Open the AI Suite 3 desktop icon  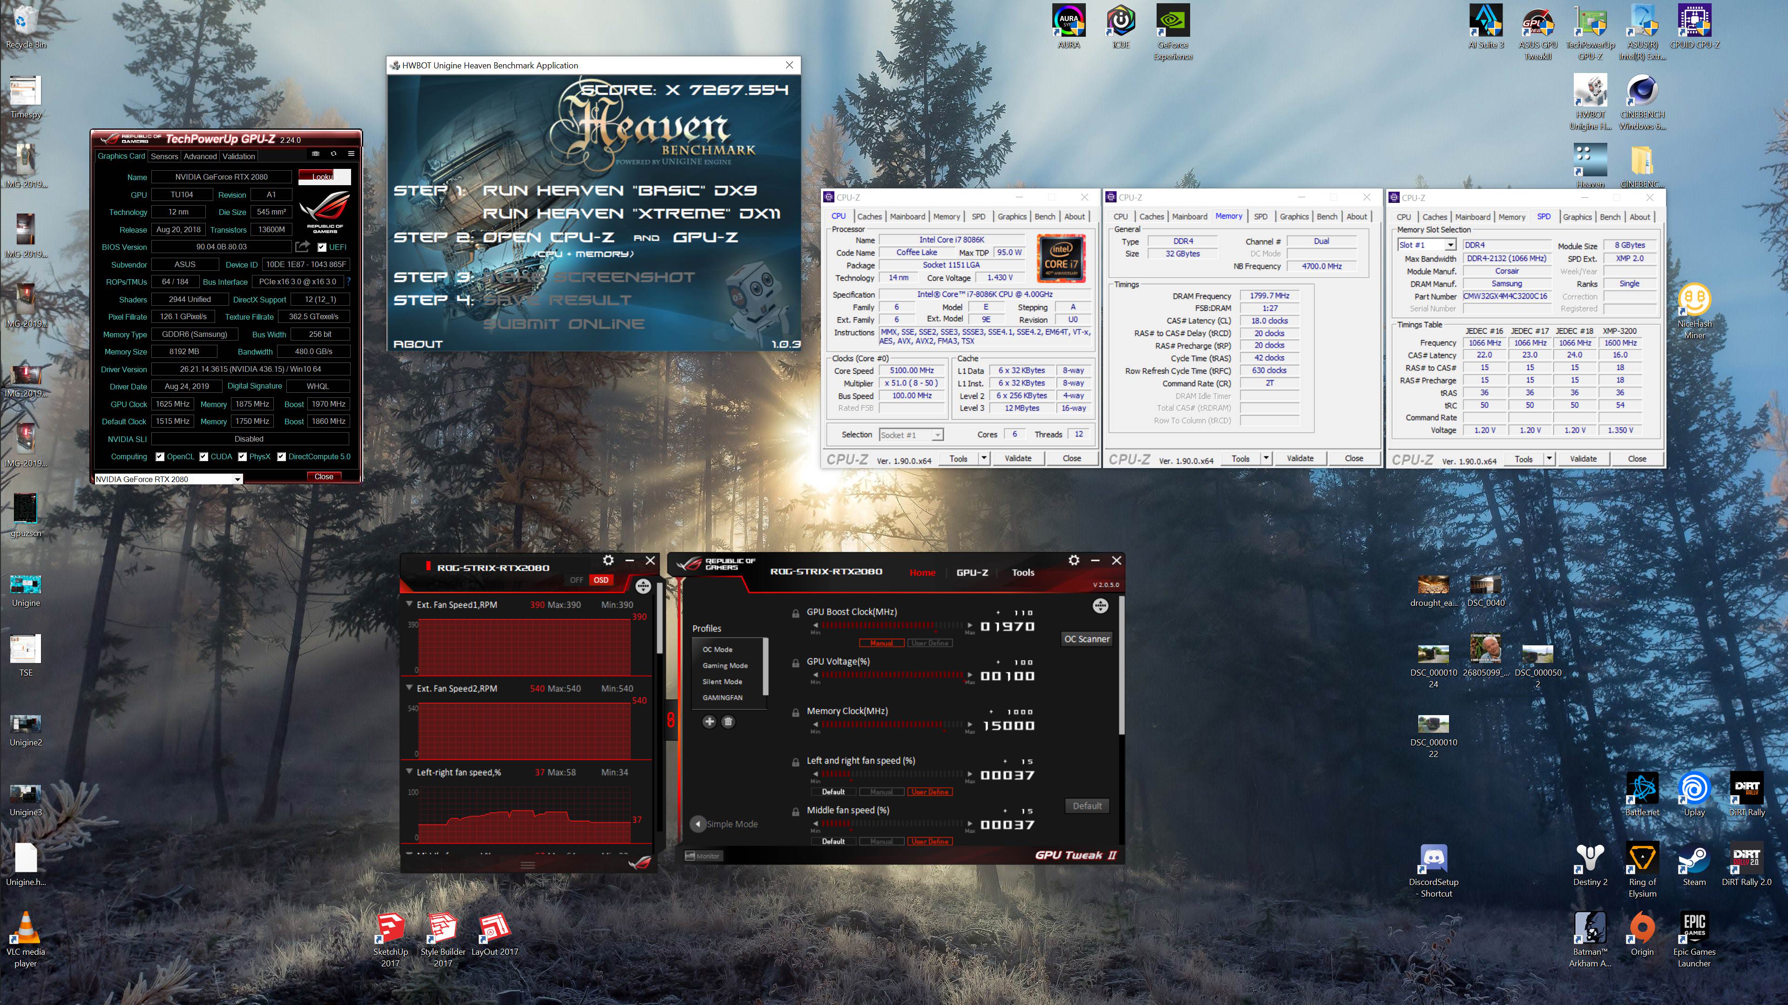tap(1486, 27)
